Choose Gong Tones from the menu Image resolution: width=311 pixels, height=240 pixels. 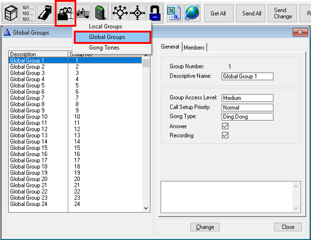[x=112, y=48]
